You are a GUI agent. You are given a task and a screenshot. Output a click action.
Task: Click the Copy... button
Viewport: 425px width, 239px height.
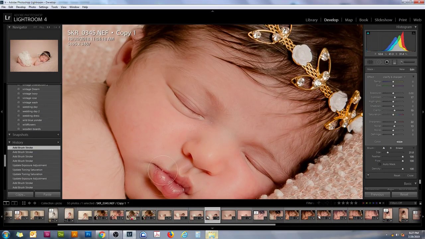click(x=20, y=195)
